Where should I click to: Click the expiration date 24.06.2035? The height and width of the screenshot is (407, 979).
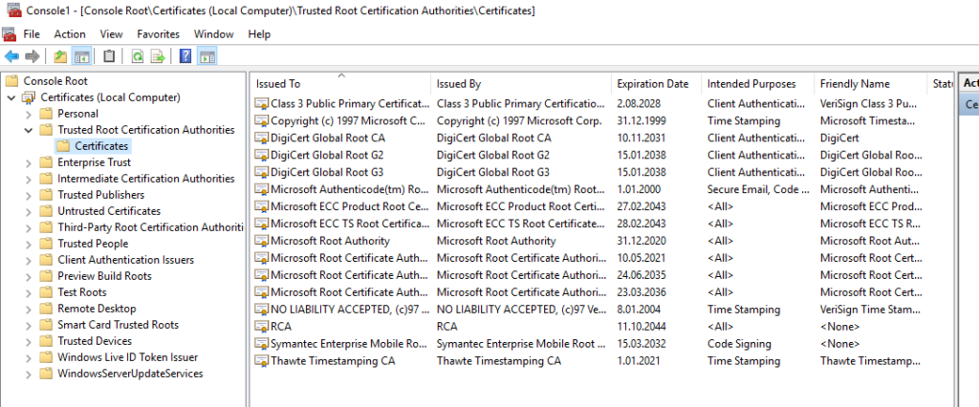tap(642, 275)
